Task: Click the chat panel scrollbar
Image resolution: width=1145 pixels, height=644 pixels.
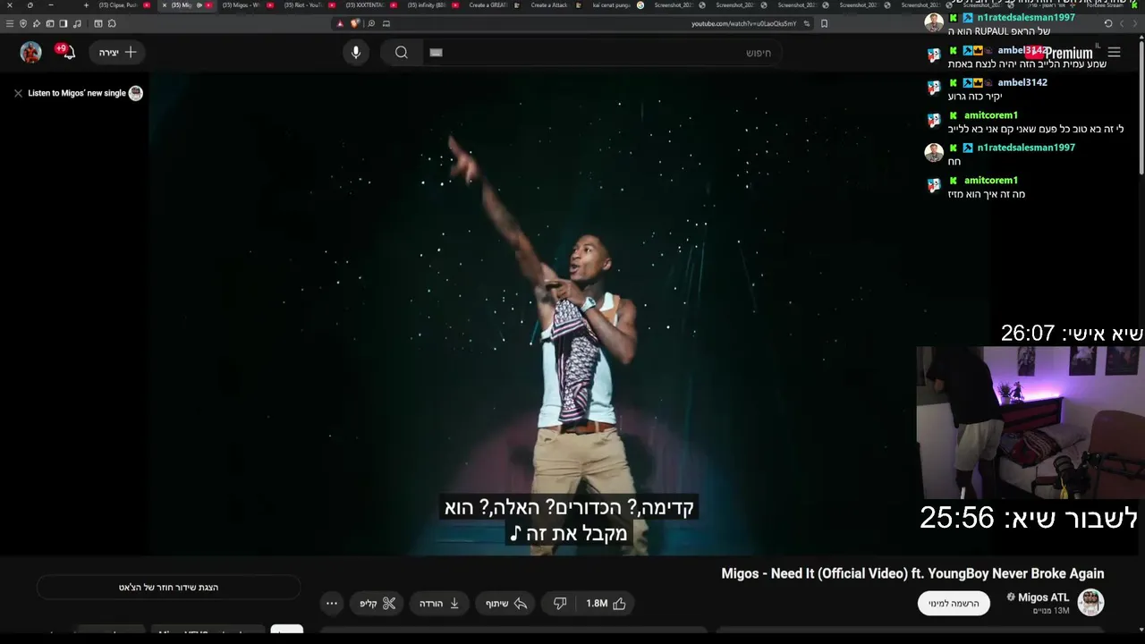Action: pos(1141,106)
